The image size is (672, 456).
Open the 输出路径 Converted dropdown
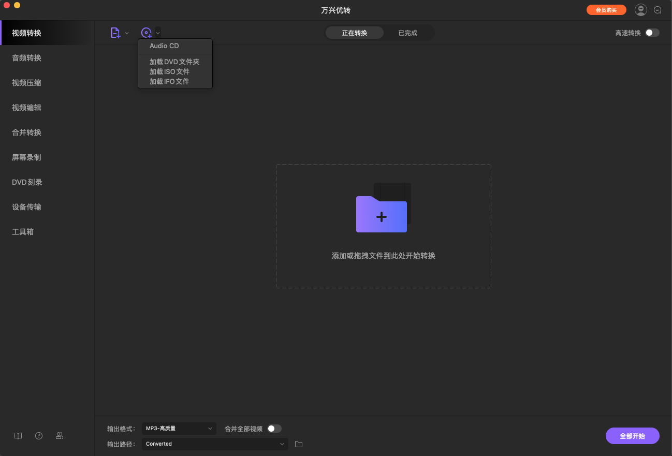215,444
